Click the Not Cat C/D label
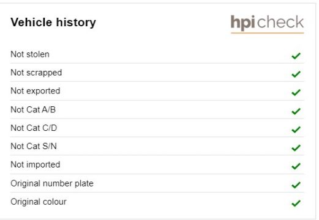Screen dimensions: 319x220 (x=34, y=128)
